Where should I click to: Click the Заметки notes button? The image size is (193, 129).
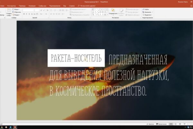(150, 124)
